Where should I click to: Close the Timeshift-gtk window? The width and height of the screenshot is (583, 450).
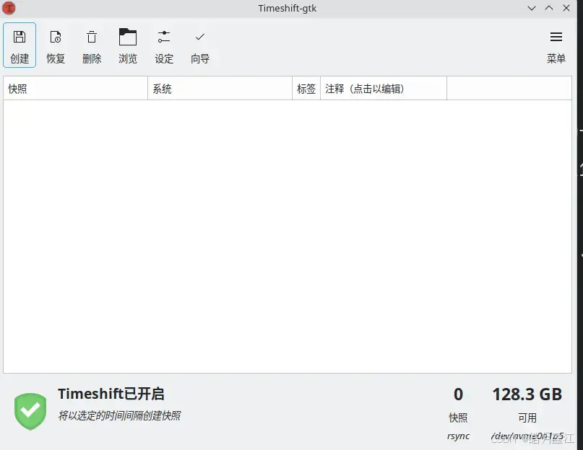point(566,8)
